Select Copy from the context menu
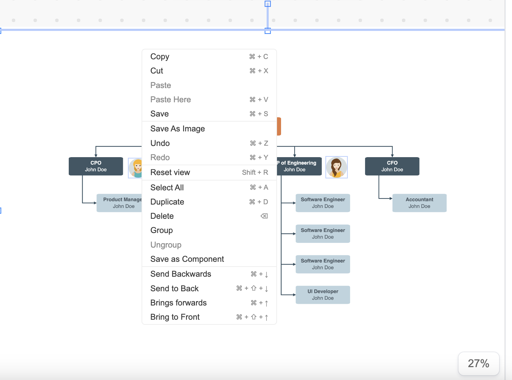512x380 pixels. [x=160, y=57]
